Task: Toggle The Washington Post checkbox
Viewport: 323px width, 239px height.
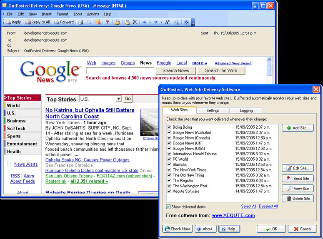Action: click(169, 186)
